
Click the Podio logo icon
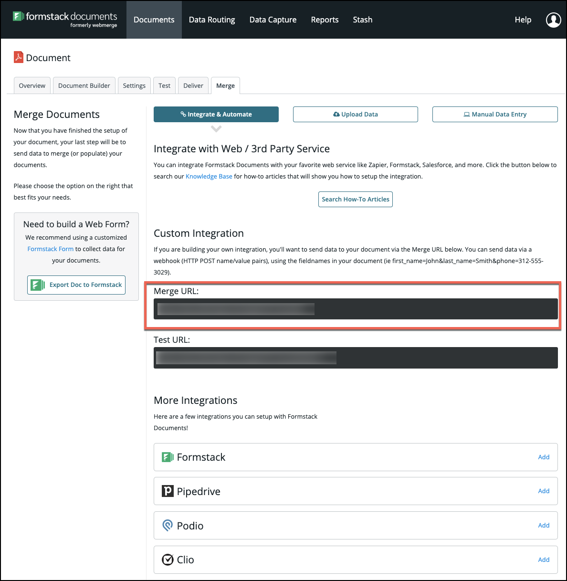168,525
